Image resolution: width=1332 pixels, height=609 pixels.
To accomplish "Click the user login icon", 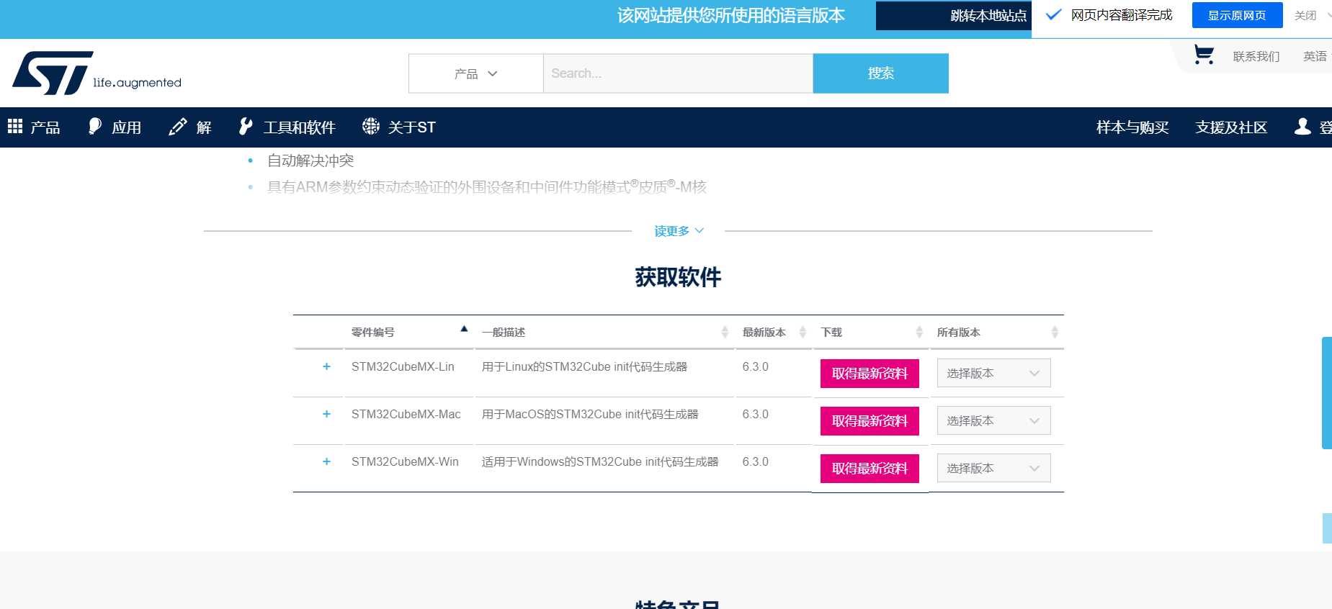I will [1302, 127].
